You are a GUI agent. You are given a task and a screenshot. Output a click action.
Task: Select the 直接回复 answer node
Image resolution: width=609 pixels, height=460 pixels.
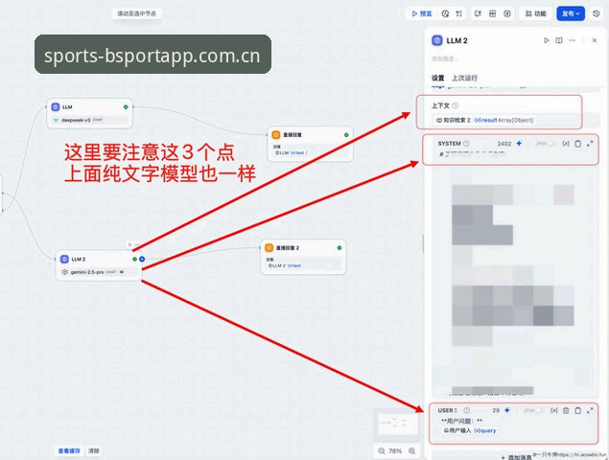311,143
